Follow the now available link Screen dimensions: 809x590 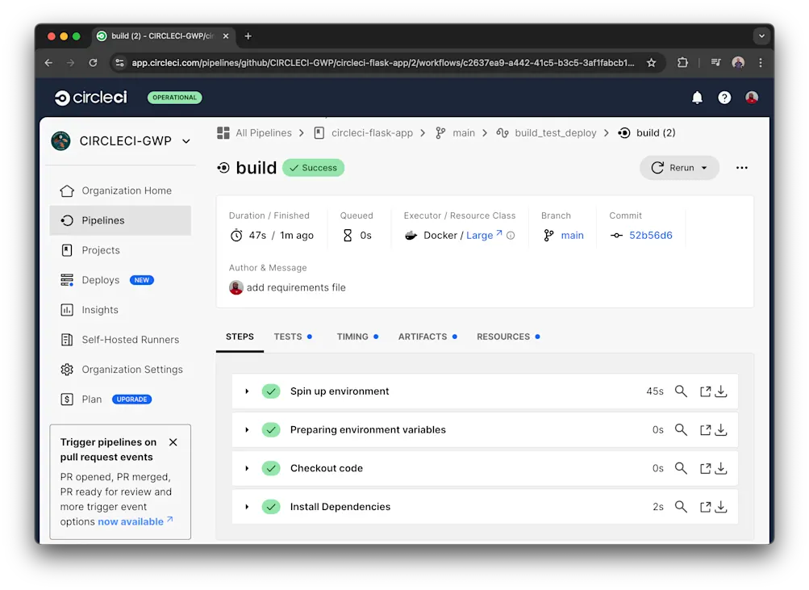tap(136, 521)
